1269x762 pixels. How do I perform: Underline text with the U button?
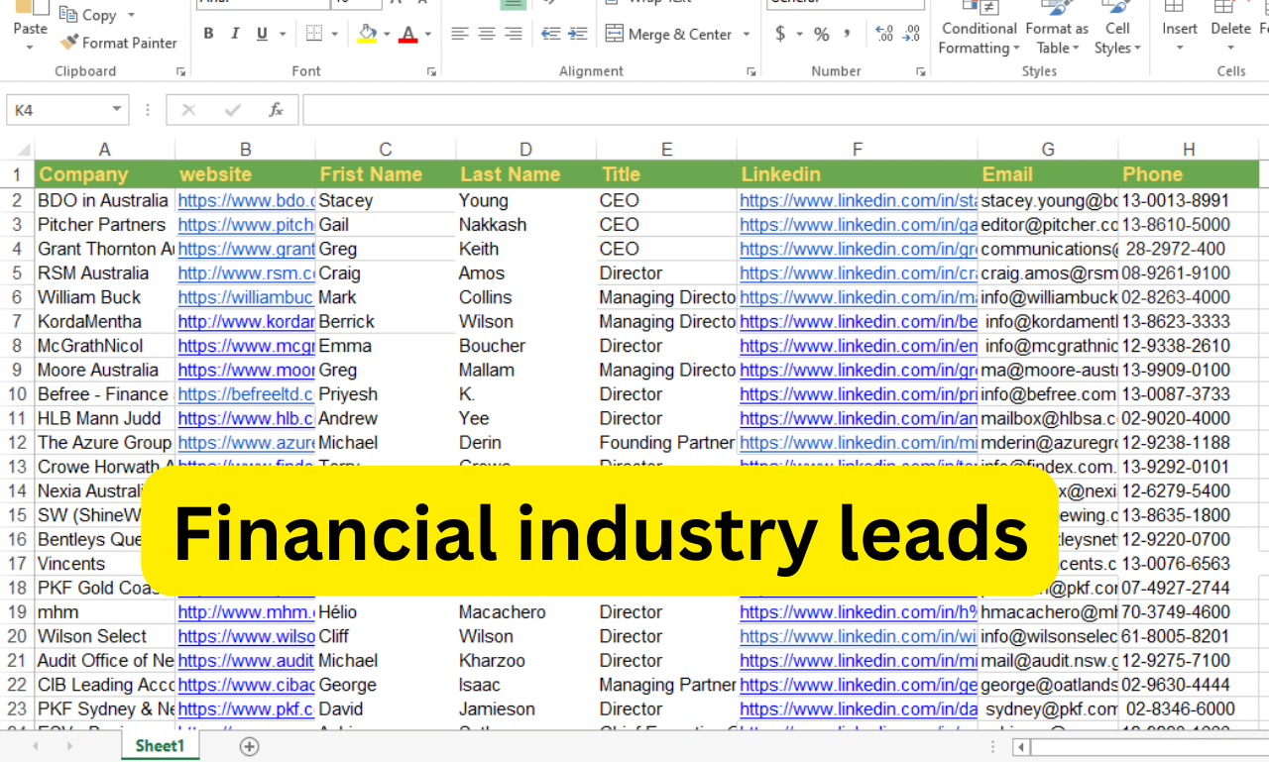[x=262, y=34]
